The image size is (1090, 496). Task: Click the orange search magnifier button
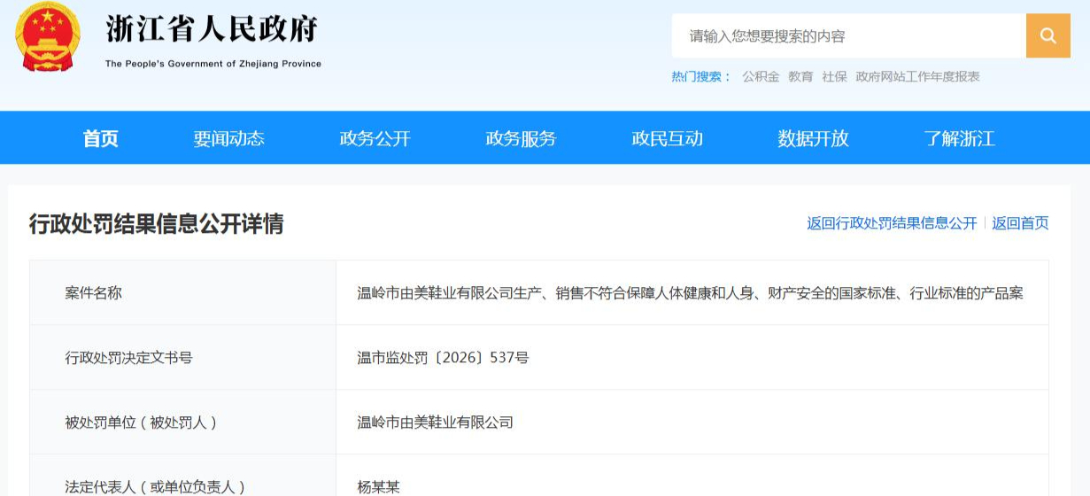pos(1048,36)
